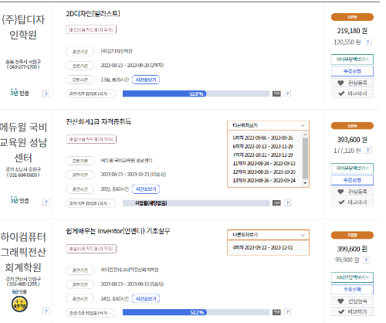Click 훈련기관 취업률 label in 탑디자인 row
The image size is (386, 323).
(x=91, y=93)
